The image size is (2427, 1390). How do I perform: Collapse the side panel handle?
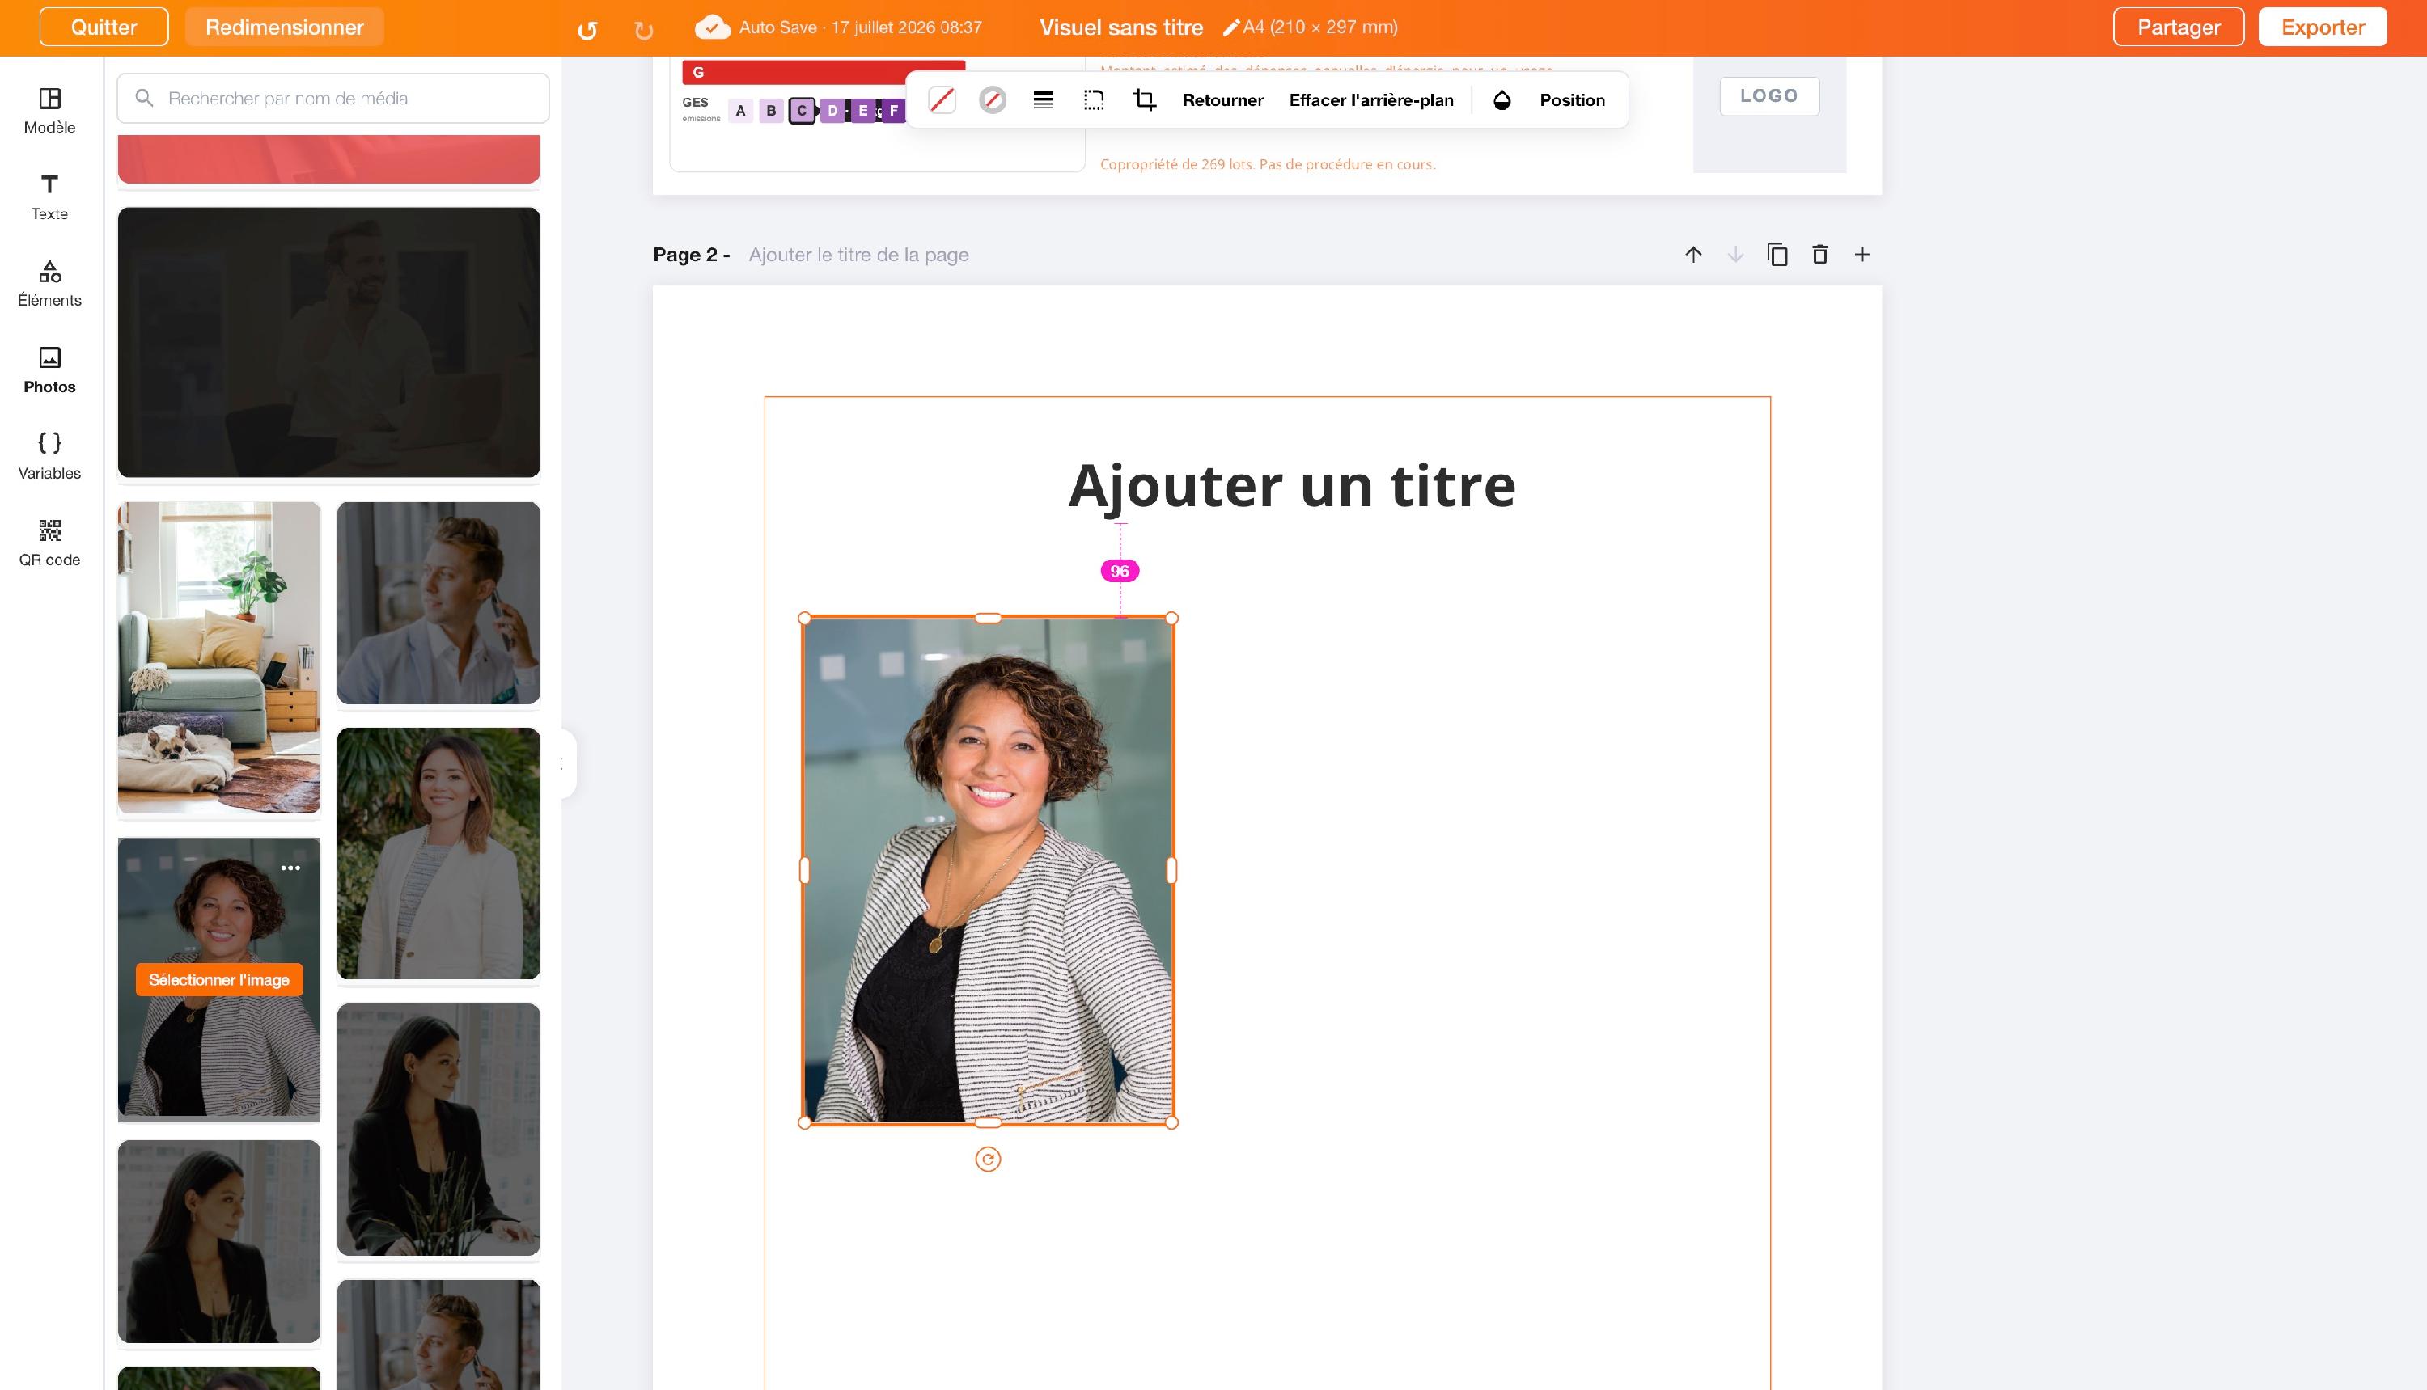tap(567, 764)
